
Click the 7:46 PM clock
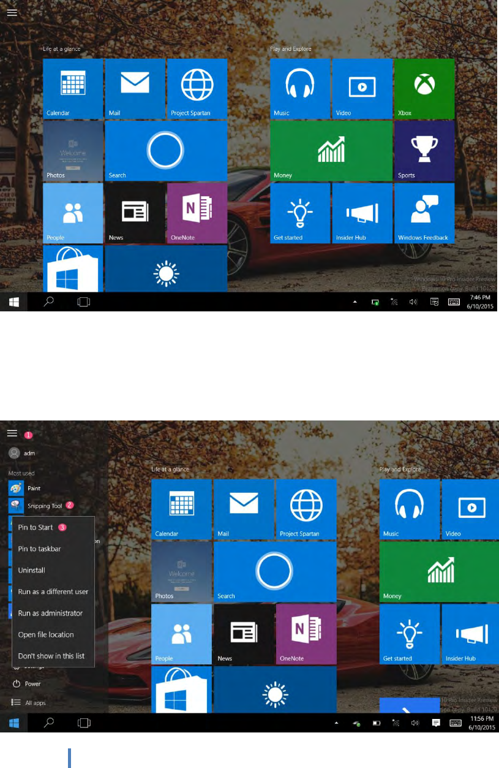click(479, 302)
